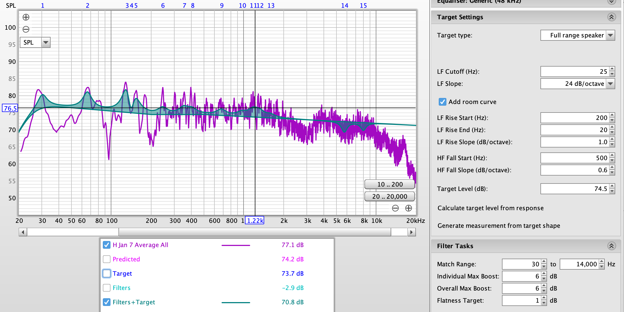Adjust Target Level with its stepper arrows
This screenshot has width=624, height=312.
pos(612,189)
